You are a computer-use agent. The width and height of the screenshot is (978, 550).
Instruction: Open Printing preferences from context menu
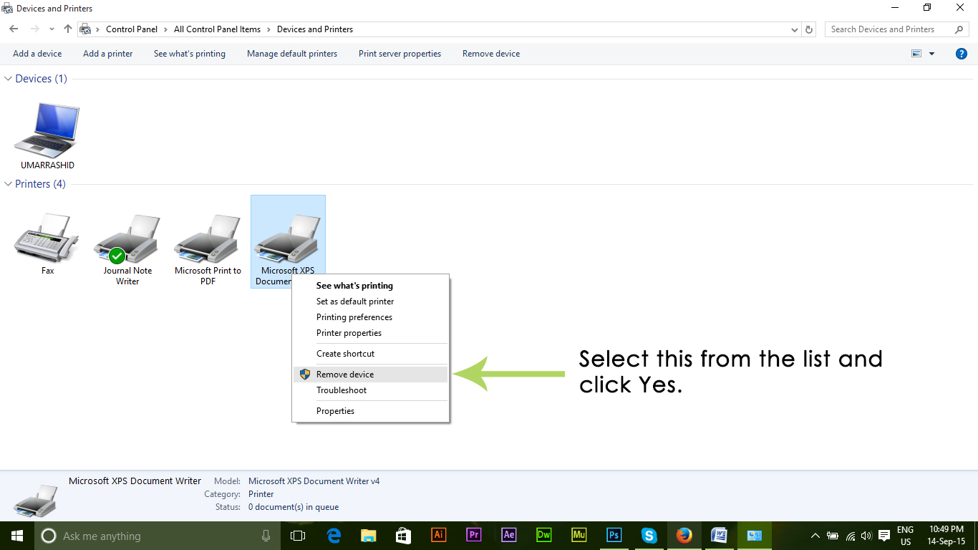point(371,317)
